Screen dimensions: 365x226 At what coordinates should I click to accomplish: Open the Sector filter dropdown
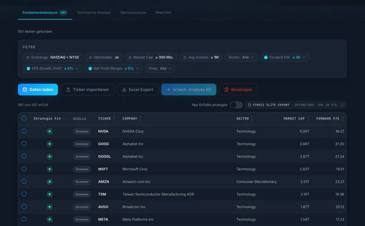coord(241,57)
